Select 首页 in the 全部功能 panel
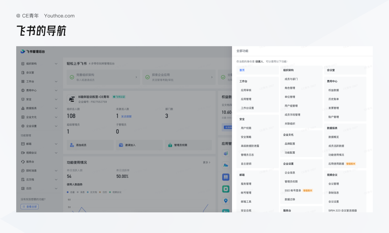 (x=242, y=70)
